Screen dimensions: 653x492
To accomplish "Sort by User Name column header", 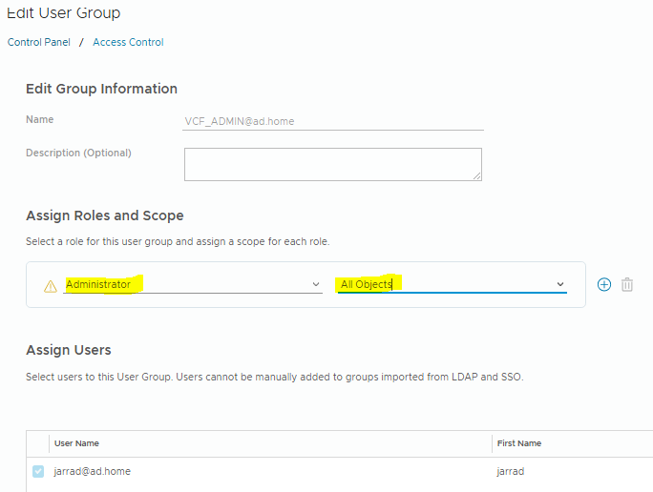I will point(76,443).
